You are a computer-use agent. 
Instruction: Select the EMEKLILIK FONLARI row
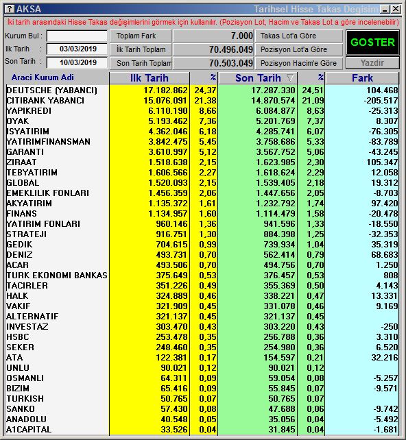tap(202, 193)
